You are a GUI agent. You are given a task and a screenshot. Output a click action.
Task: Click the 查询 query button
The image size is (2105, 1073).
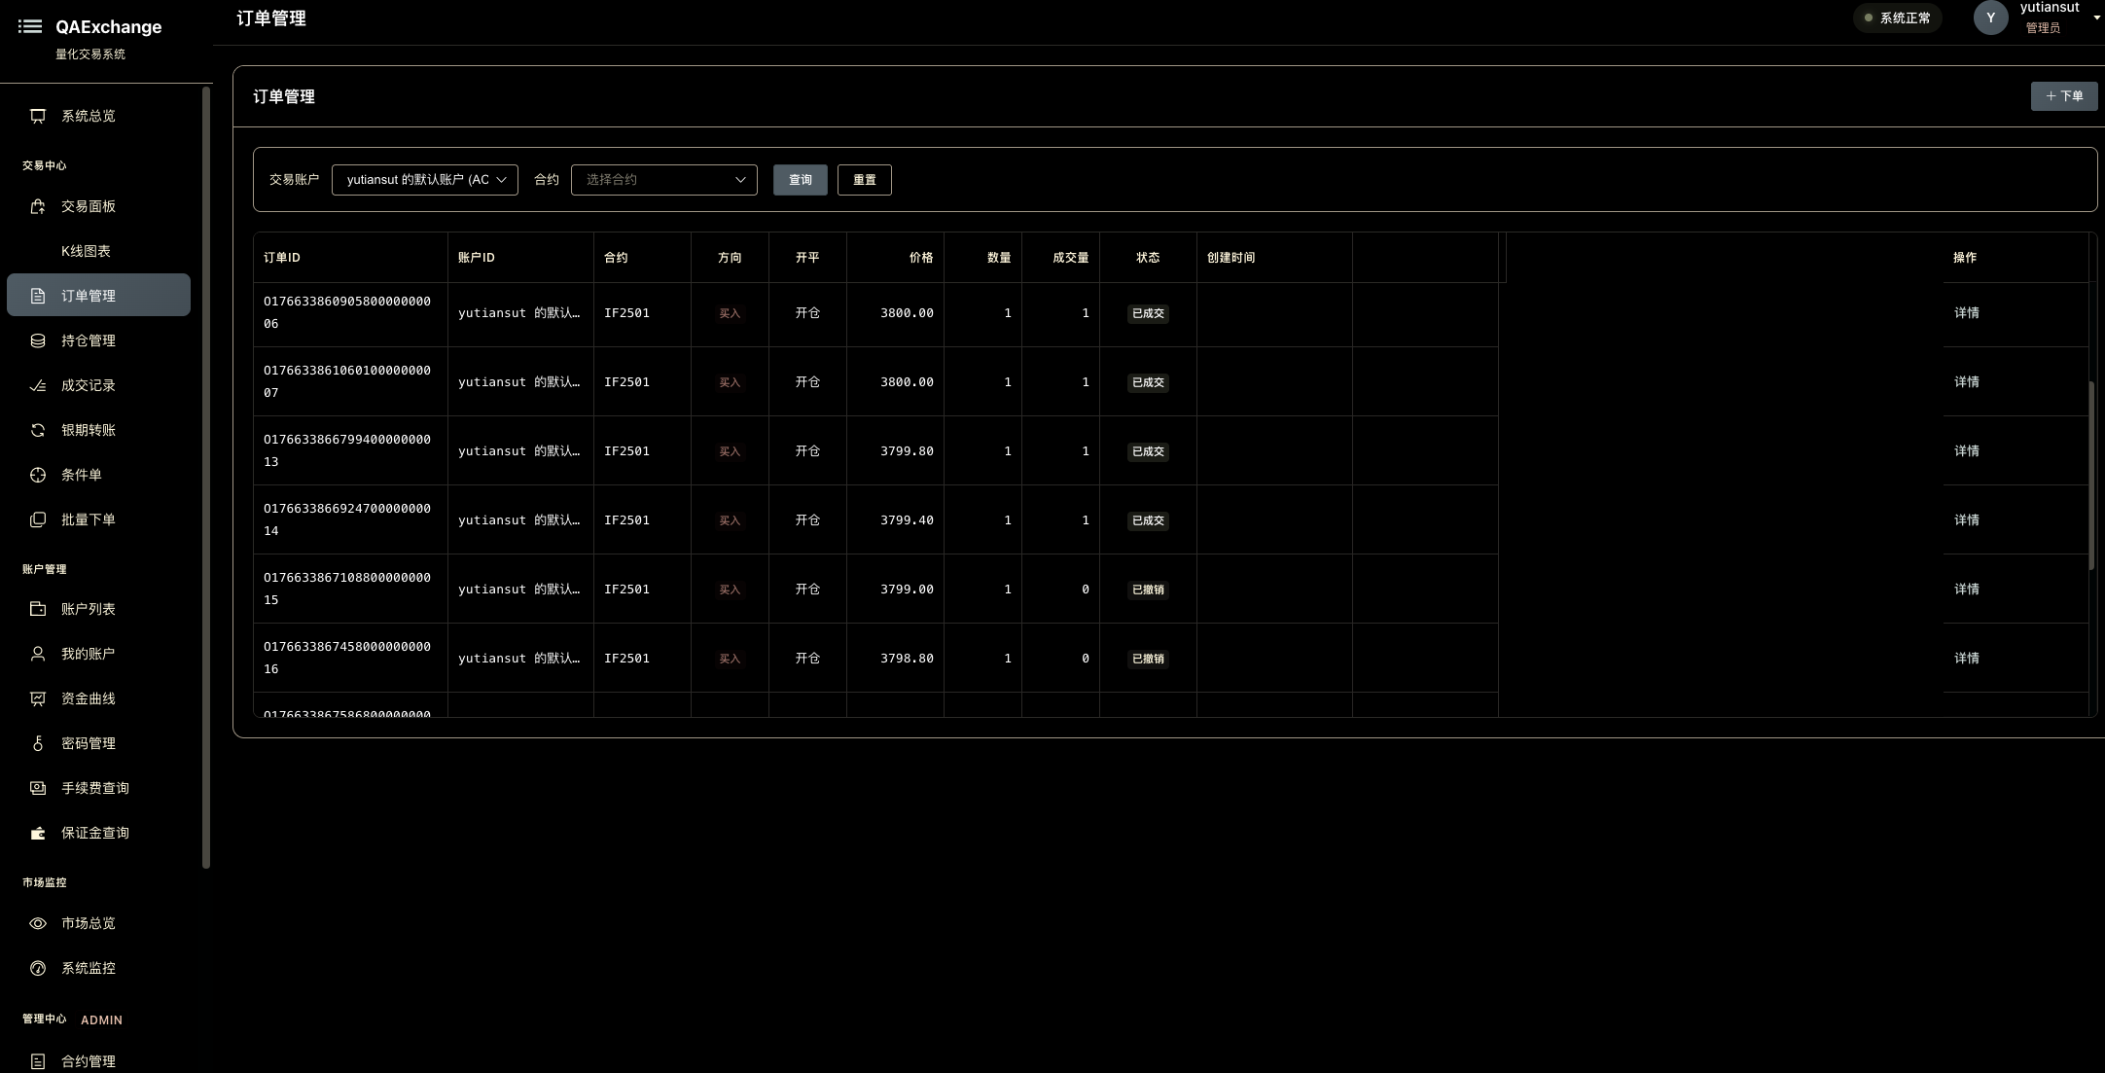point(800,180)
